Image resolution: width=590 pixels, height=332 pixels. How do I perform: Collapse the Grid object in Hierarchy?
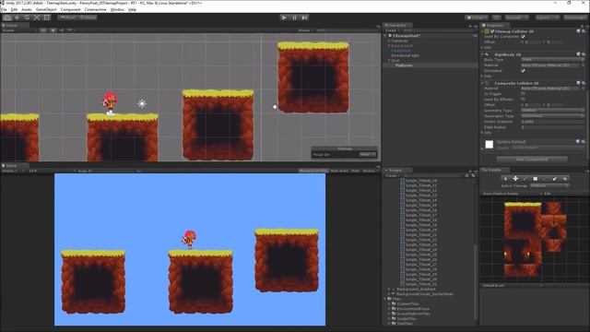click(x=389, y=60)
